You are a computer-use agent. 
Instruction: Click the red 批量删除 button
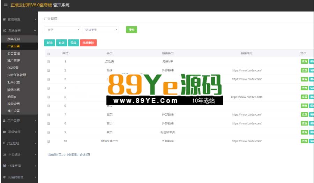[88, 43]
